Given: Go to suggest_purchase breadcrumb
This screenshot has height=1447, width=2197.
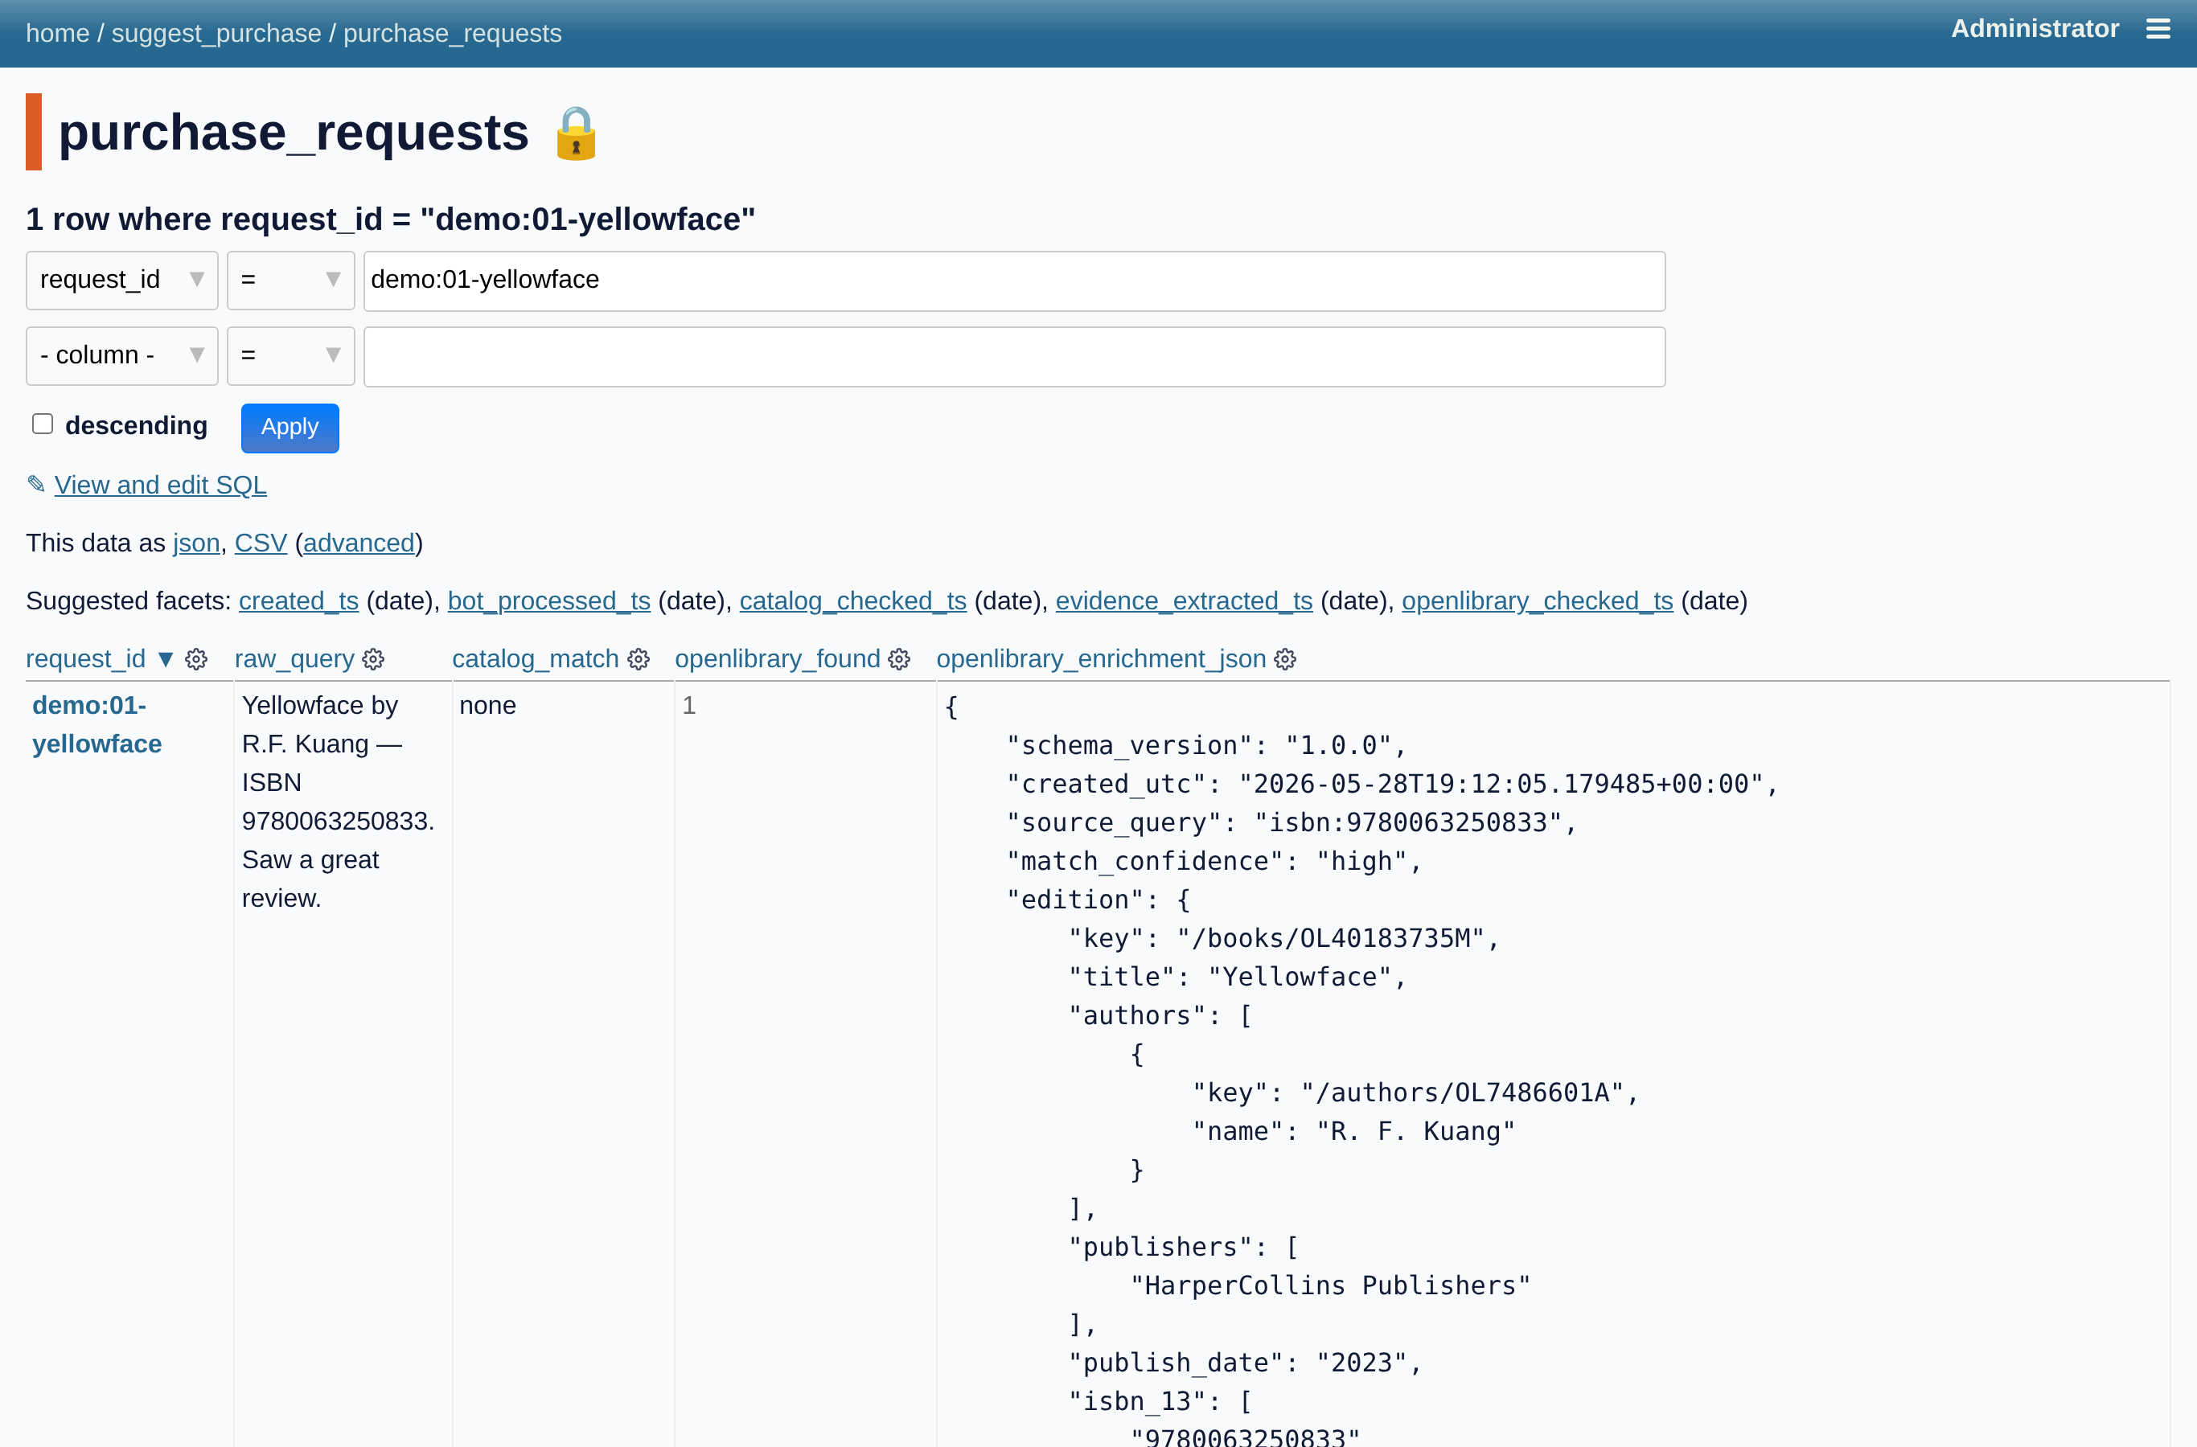Looking at the screenshot, I should (x=217, y=33).
